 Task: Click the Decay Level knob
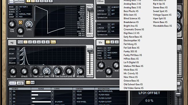pos(47,71)
